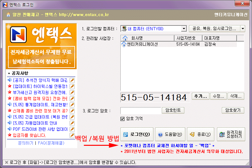Click the 로그인(O) button
Image resolution: width=252 pixels, height=168 pixels.
(x=137, y=135)
